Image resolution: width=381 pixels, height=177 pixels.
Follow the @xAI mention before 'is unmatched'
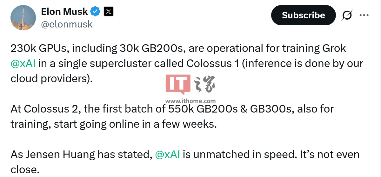168,155
